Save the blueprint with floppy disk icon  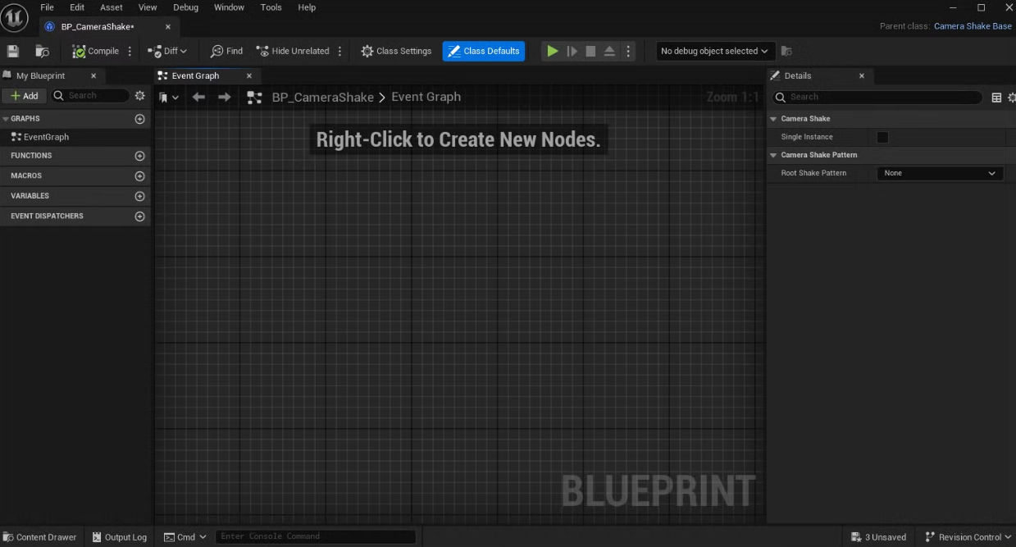coord(13,51)
